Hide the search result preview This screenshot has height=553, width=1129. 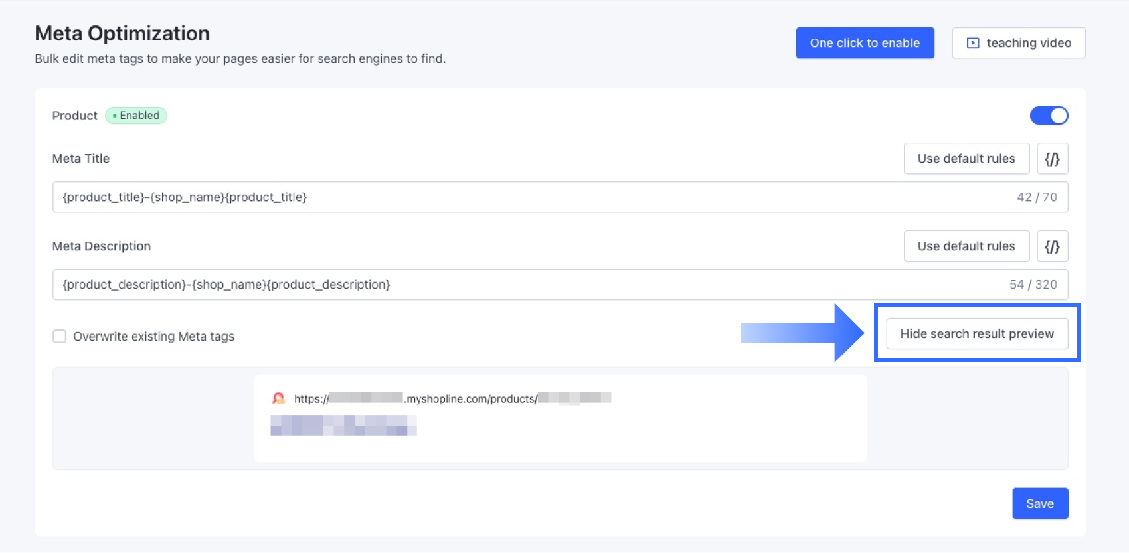(x=977, y=333)
